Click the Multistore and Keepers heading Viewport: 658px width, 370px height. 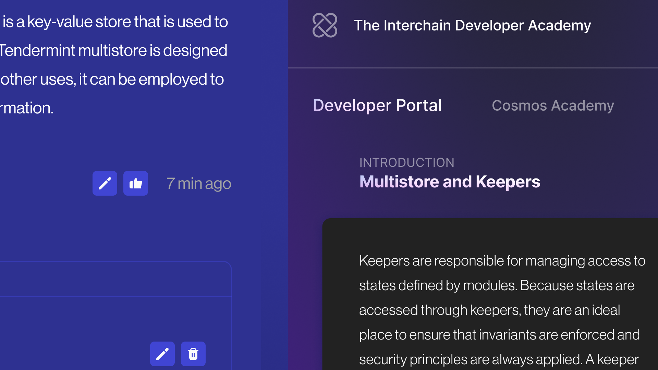pyautogui.click(x=450, y=182)
